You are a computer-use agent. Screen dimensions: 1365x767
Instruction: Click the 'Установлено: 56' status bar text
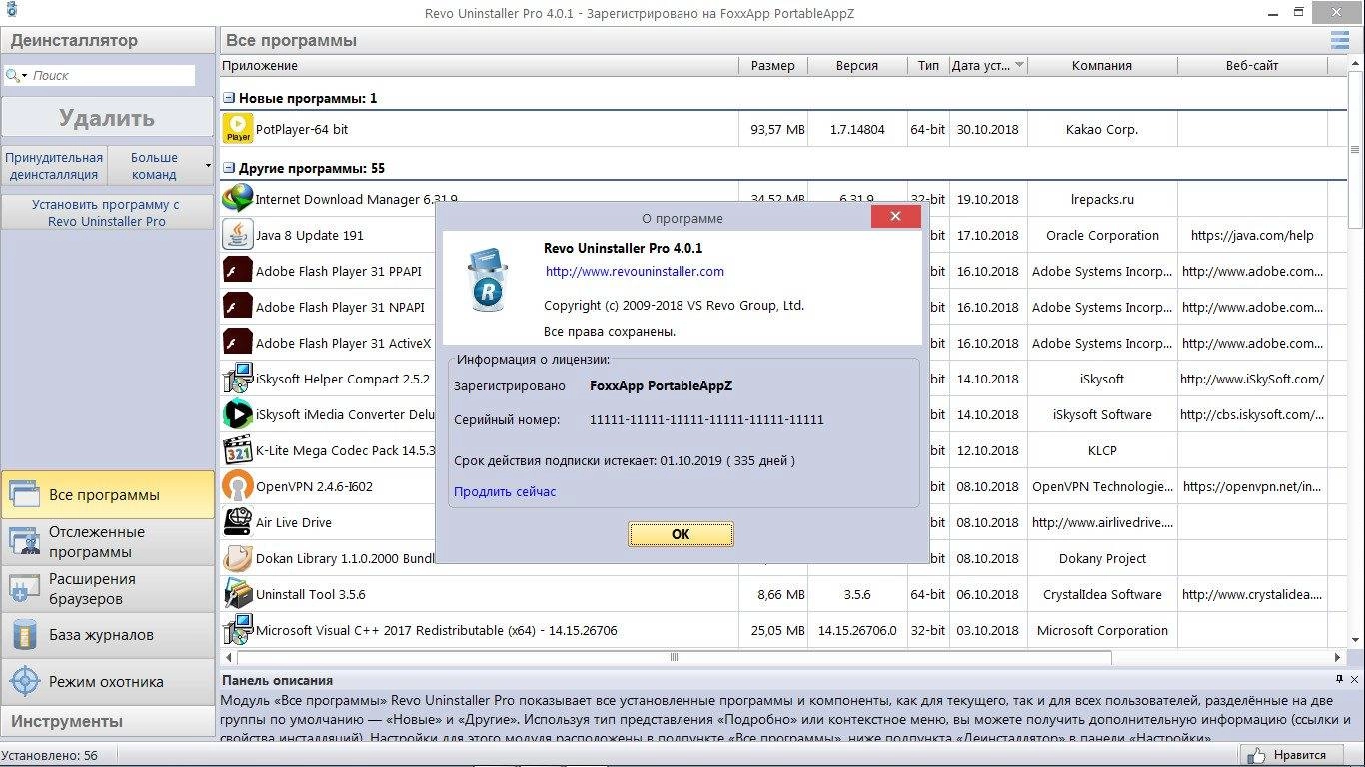click(50, 755)
